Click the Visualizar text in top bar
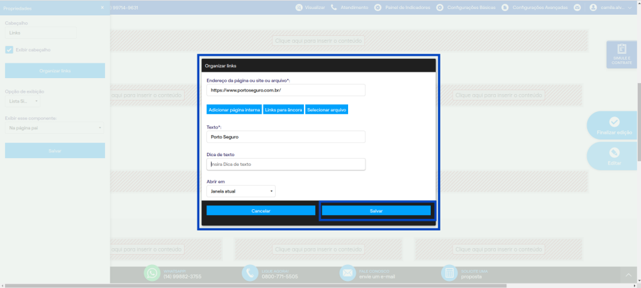Viewport: 641px width, 288px height. point(315,7)
